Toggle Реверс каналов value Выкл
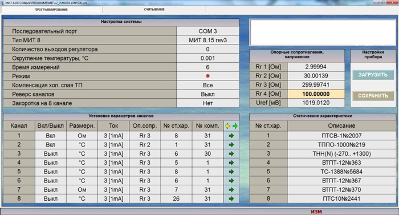399x215 pixels. coord(207,94)
